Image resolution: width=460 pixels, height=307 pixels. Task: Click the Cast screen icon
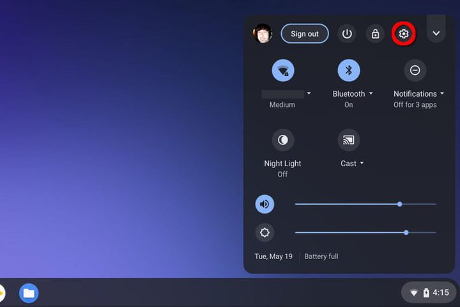point(349,140)
